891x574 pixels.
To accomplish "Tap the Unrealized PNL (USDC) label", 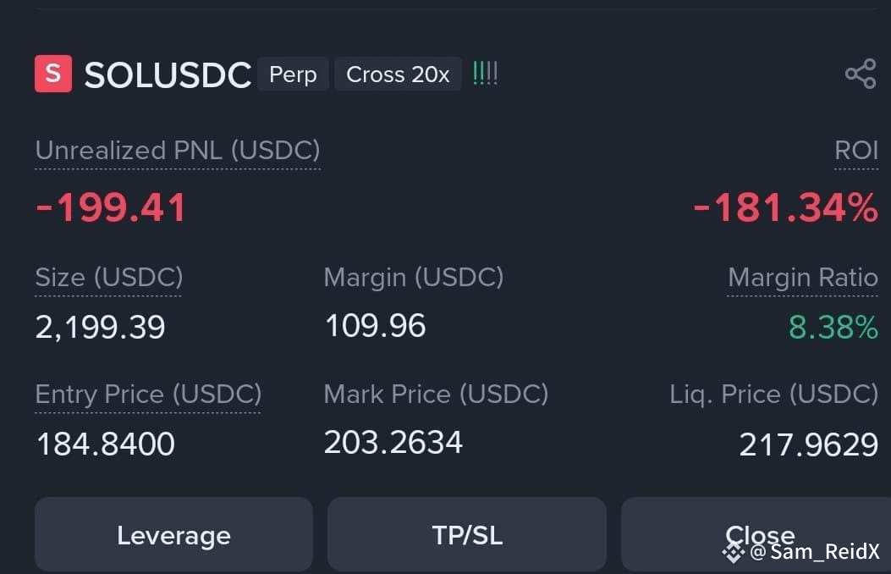I will pyautogui.click(x=178, y=152).
